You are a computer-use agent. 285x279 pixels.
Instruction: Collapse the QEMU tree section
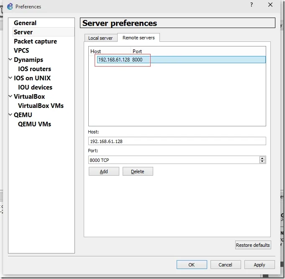pyautogui.click(x=10, y=115)
